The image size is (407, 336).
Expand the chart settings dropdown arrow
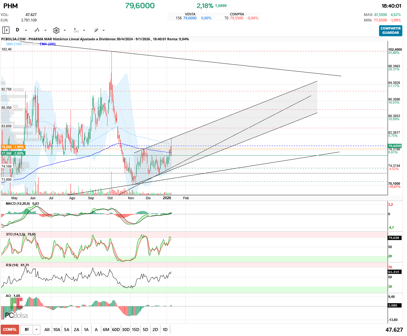tap(65, 30)
